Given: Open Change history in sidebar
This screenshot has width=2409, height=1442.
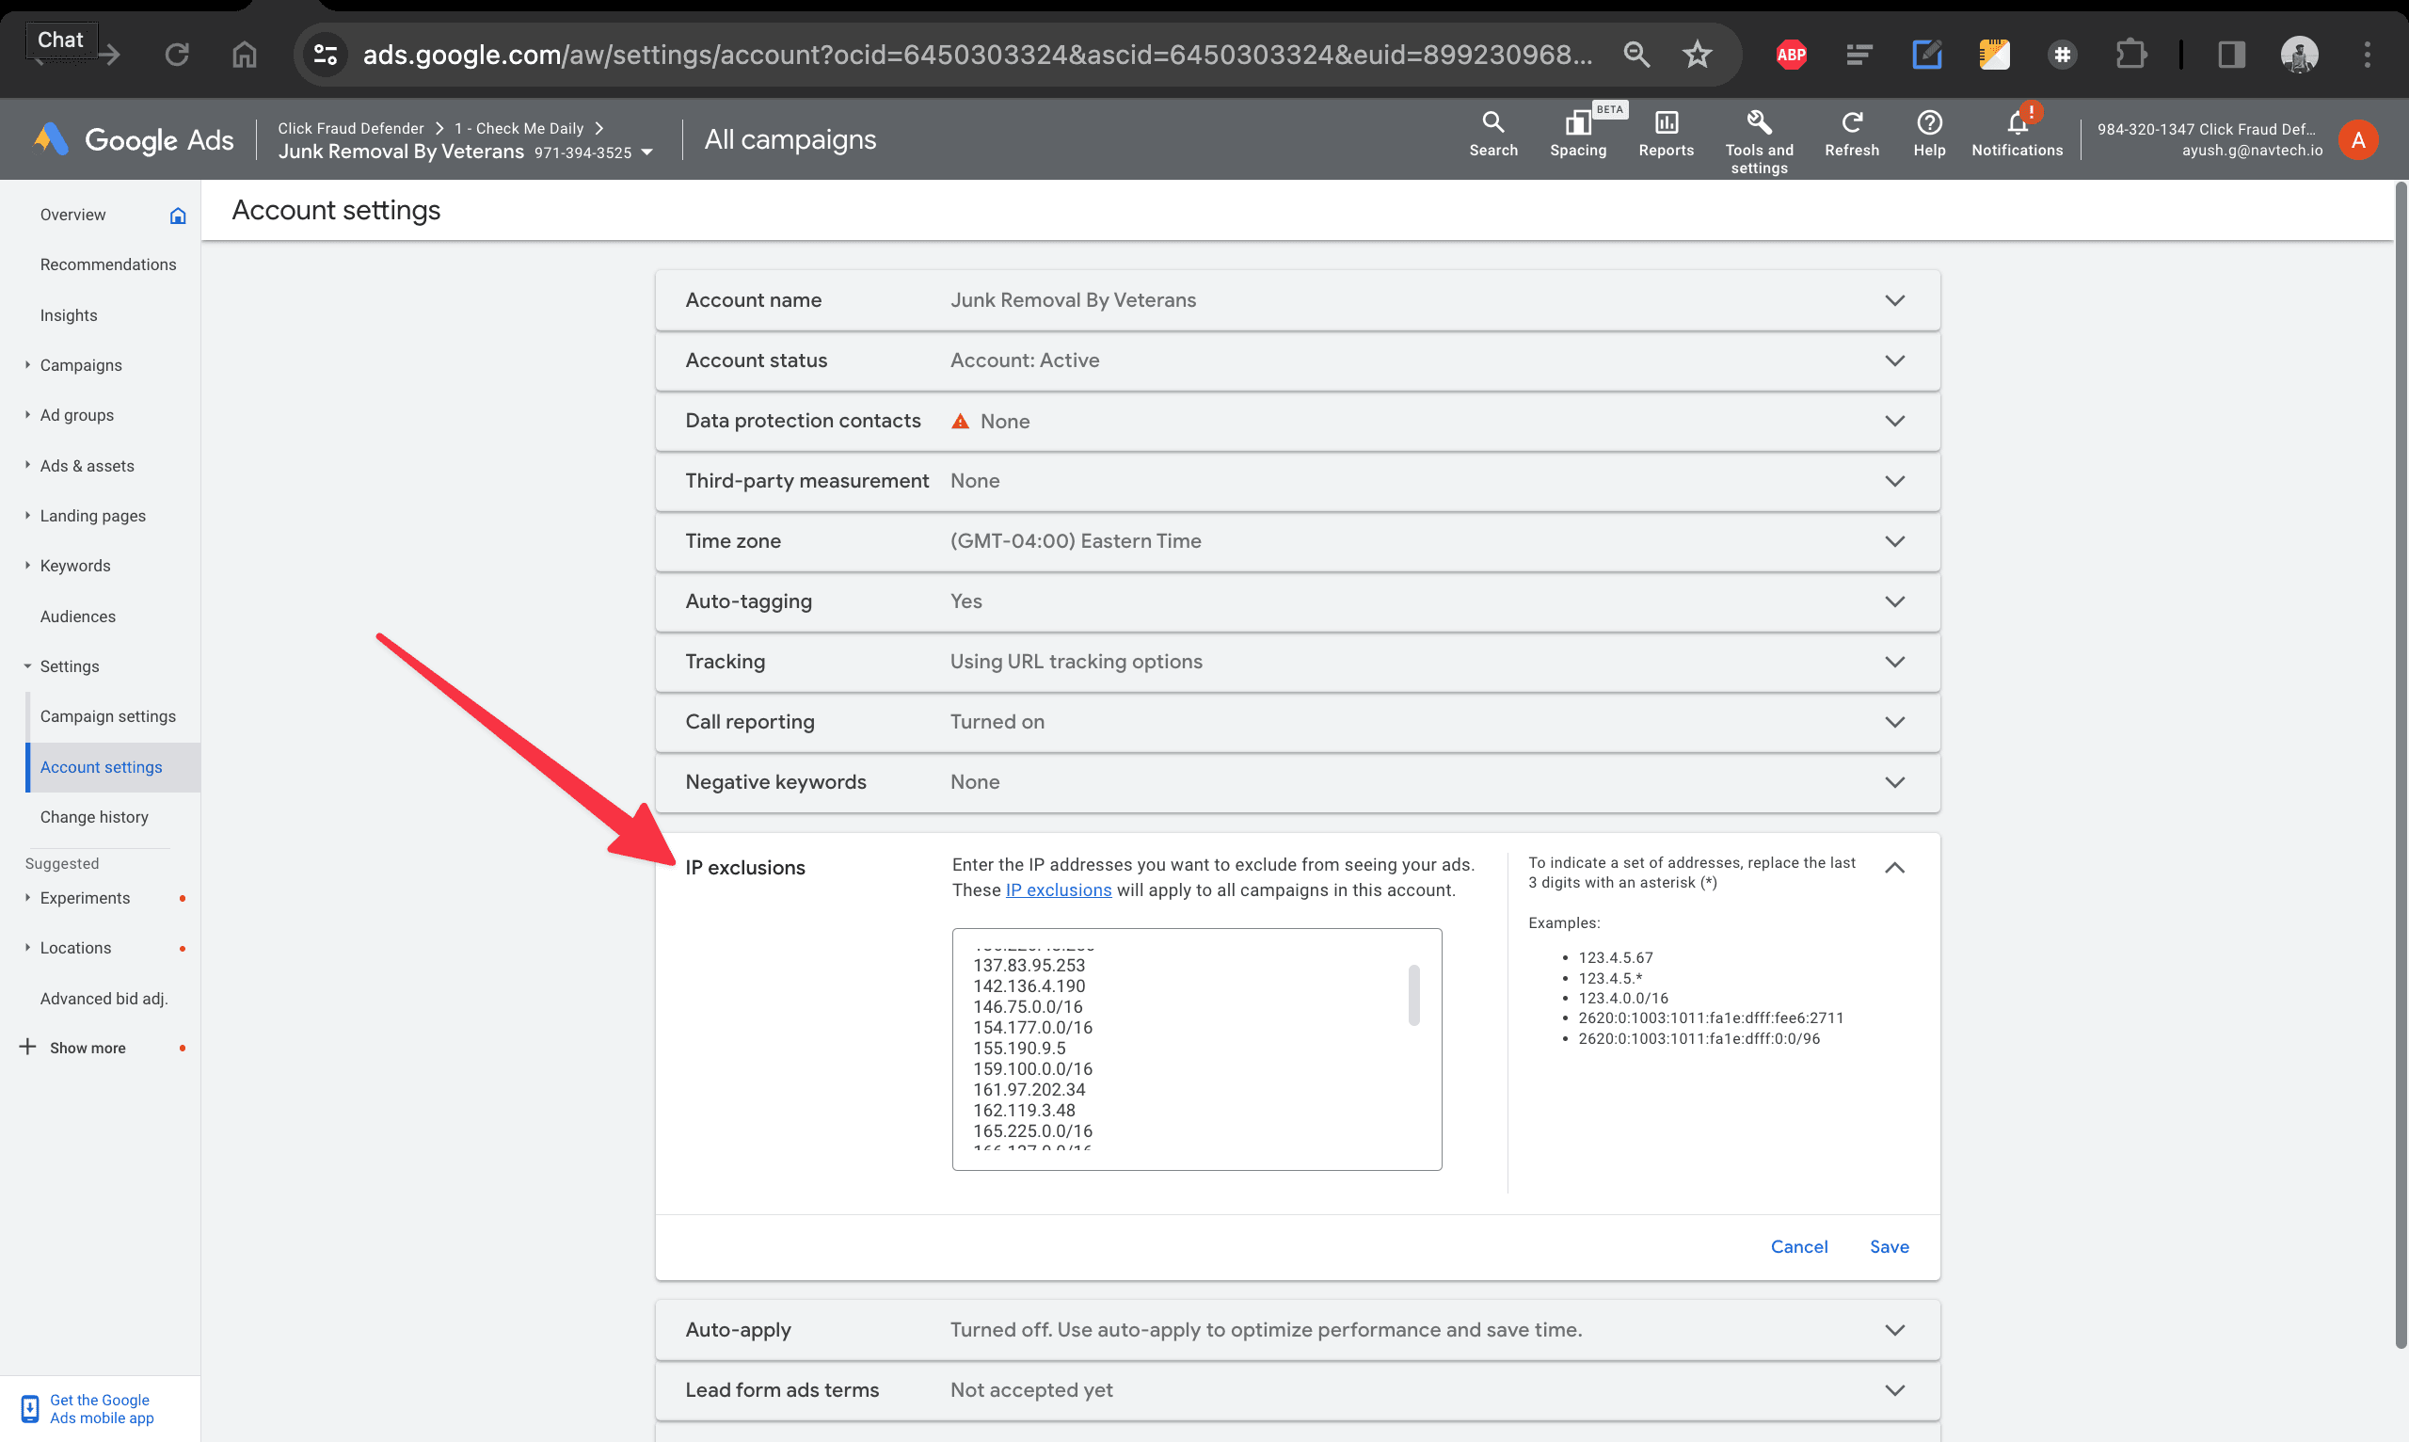Looking at the screenshot, I should (x=94, y=817).
